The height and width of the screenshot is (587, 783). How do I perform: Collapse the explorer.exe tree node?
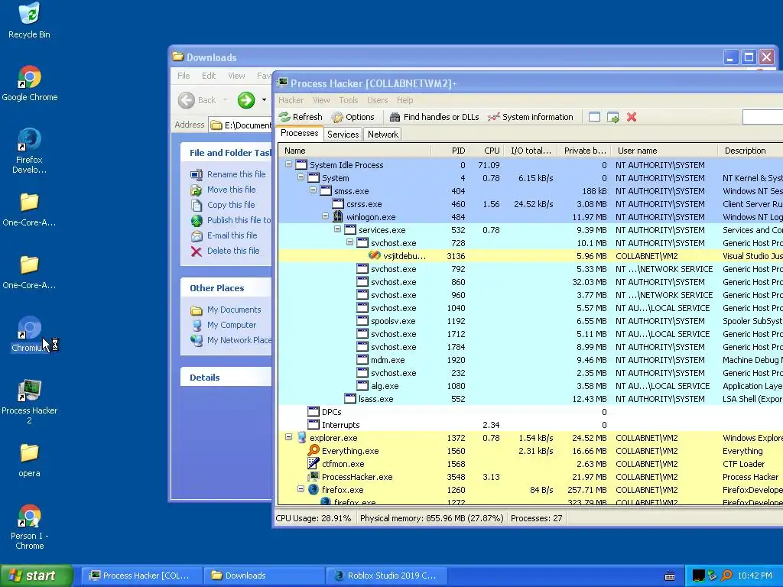288,436
